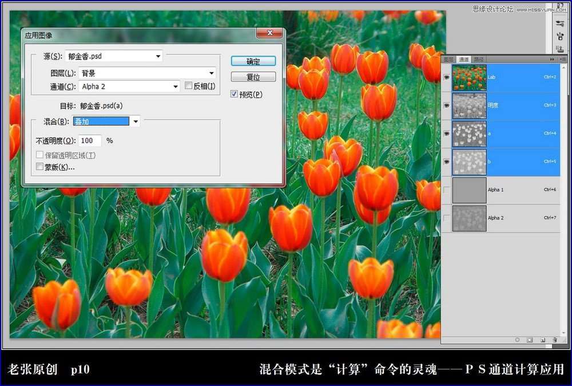Click the Alpha 2 channel name
Screen dimensions: 572x386
click(496, 218)
